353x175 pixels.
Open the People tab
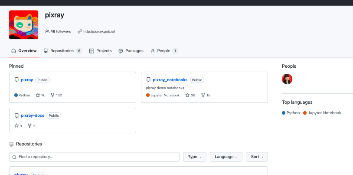tap(164, 51)
